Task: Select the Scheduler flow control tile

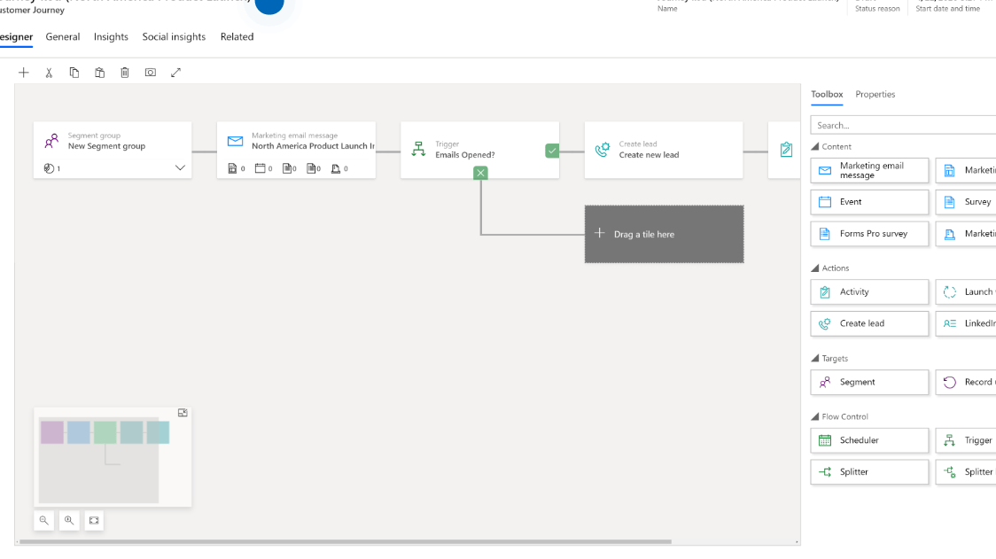Action: (869, 440)
